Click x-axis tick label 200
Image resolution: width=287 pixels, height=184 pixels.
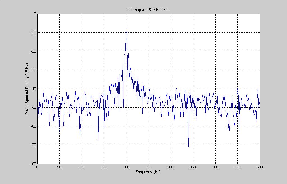click(126, 167)
